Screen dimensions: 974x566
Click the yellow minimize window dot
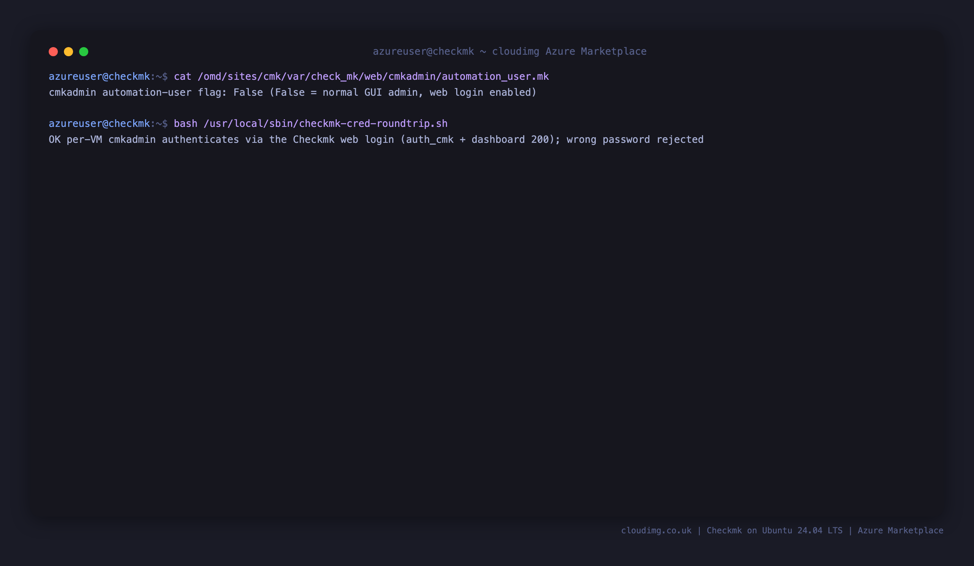coord(68,52)
